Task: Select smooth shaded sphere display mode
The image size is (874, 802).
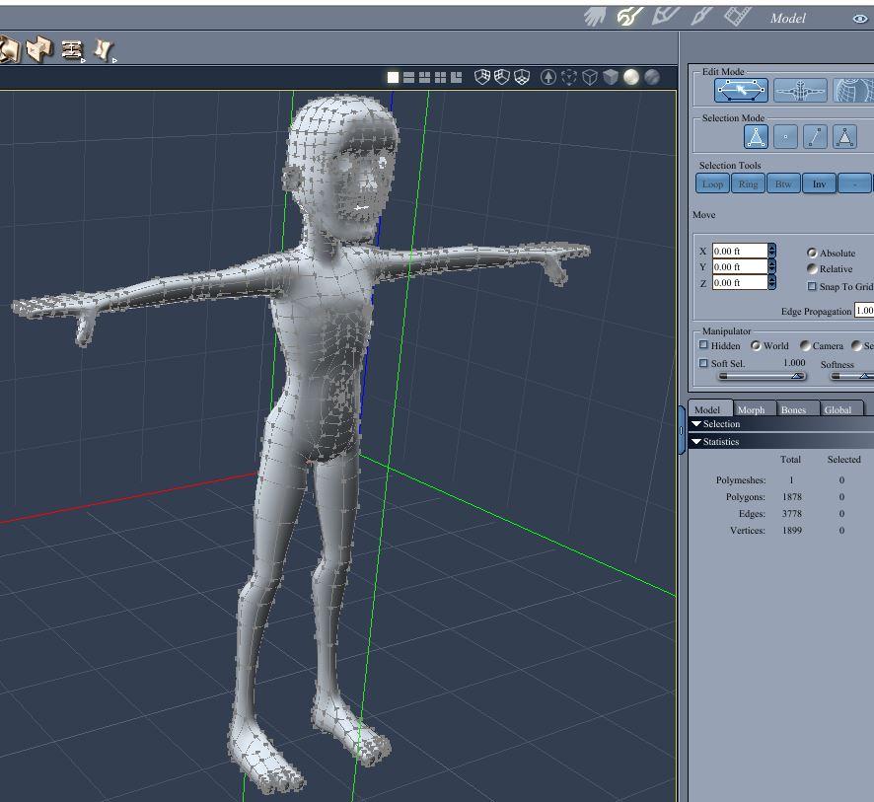Action: [x=631, y=77]
